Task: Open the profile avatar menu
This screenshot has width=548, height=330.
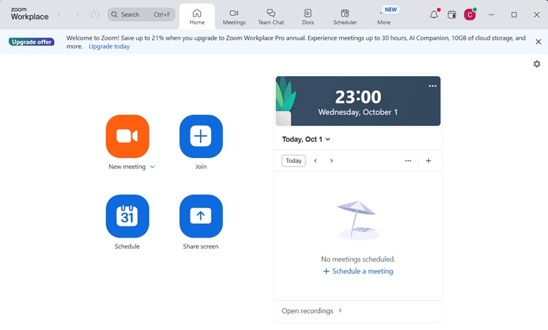Action: point(469,14)
